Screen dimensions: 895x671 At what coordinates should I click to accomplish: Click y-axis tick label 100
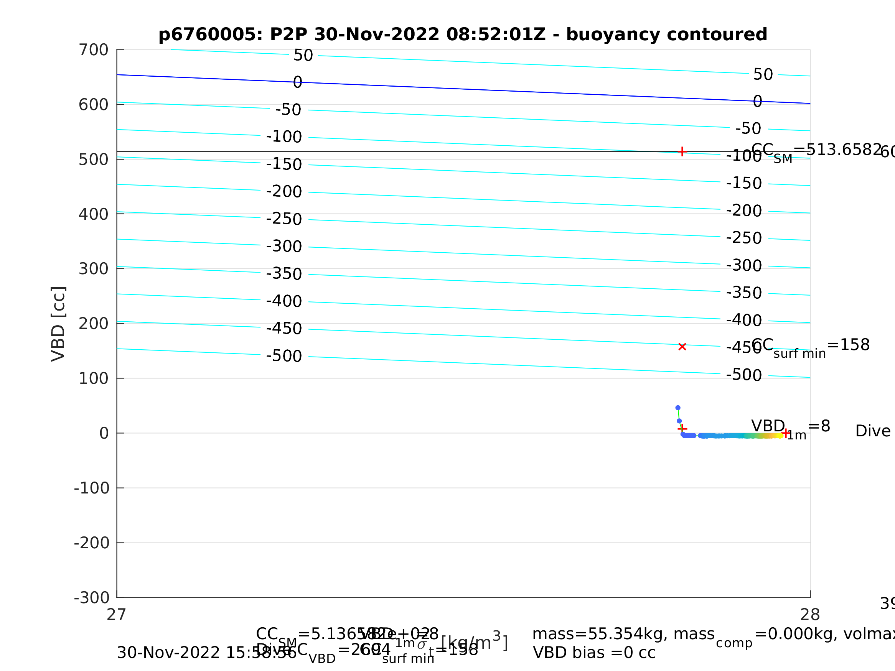[94, 378]
